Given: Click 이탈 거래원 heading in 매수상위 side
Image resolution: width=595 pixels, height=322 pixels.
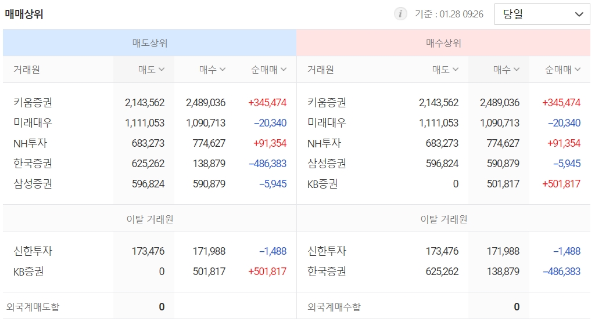Looking at the screenshot, I should pos(443,219).
